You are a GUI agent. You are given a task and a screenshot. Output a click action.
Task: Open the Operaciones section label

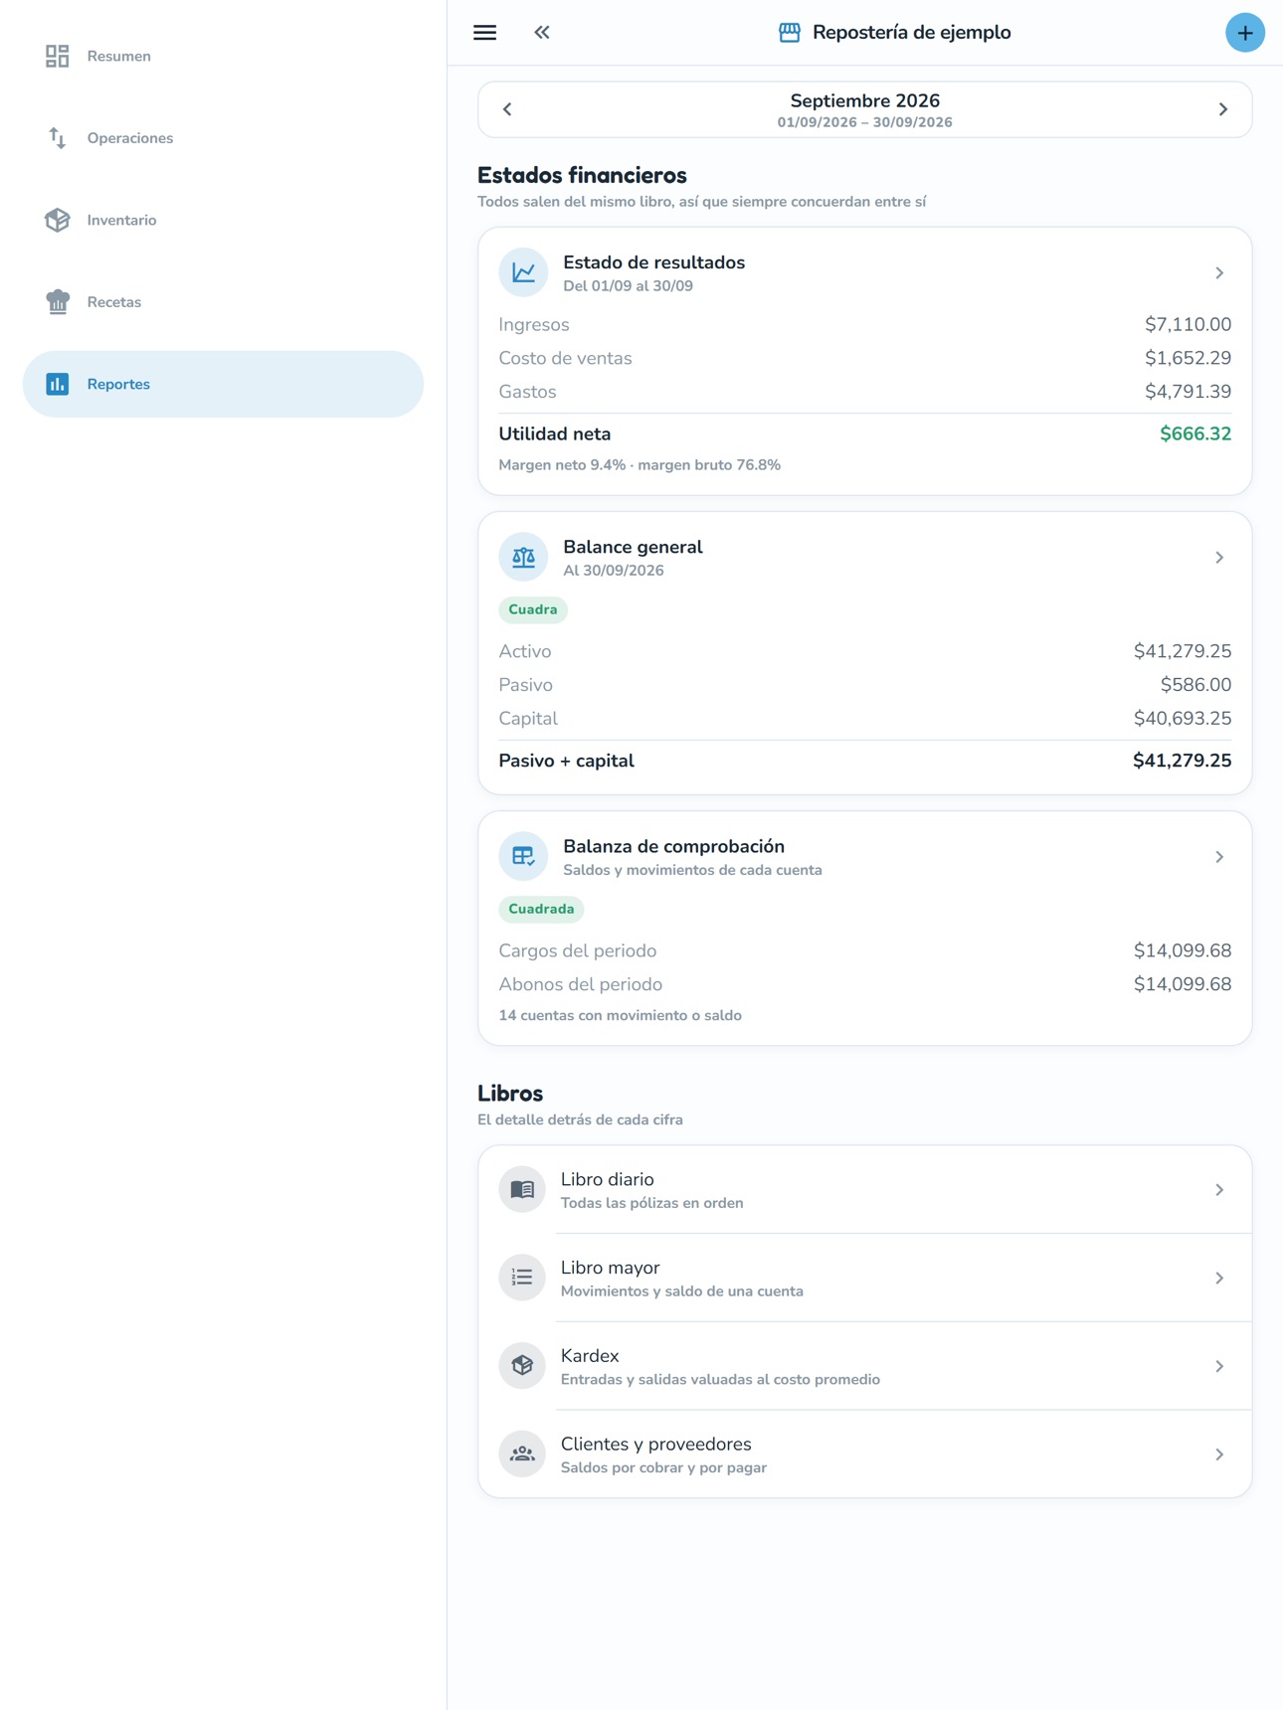tap(130, 138)
